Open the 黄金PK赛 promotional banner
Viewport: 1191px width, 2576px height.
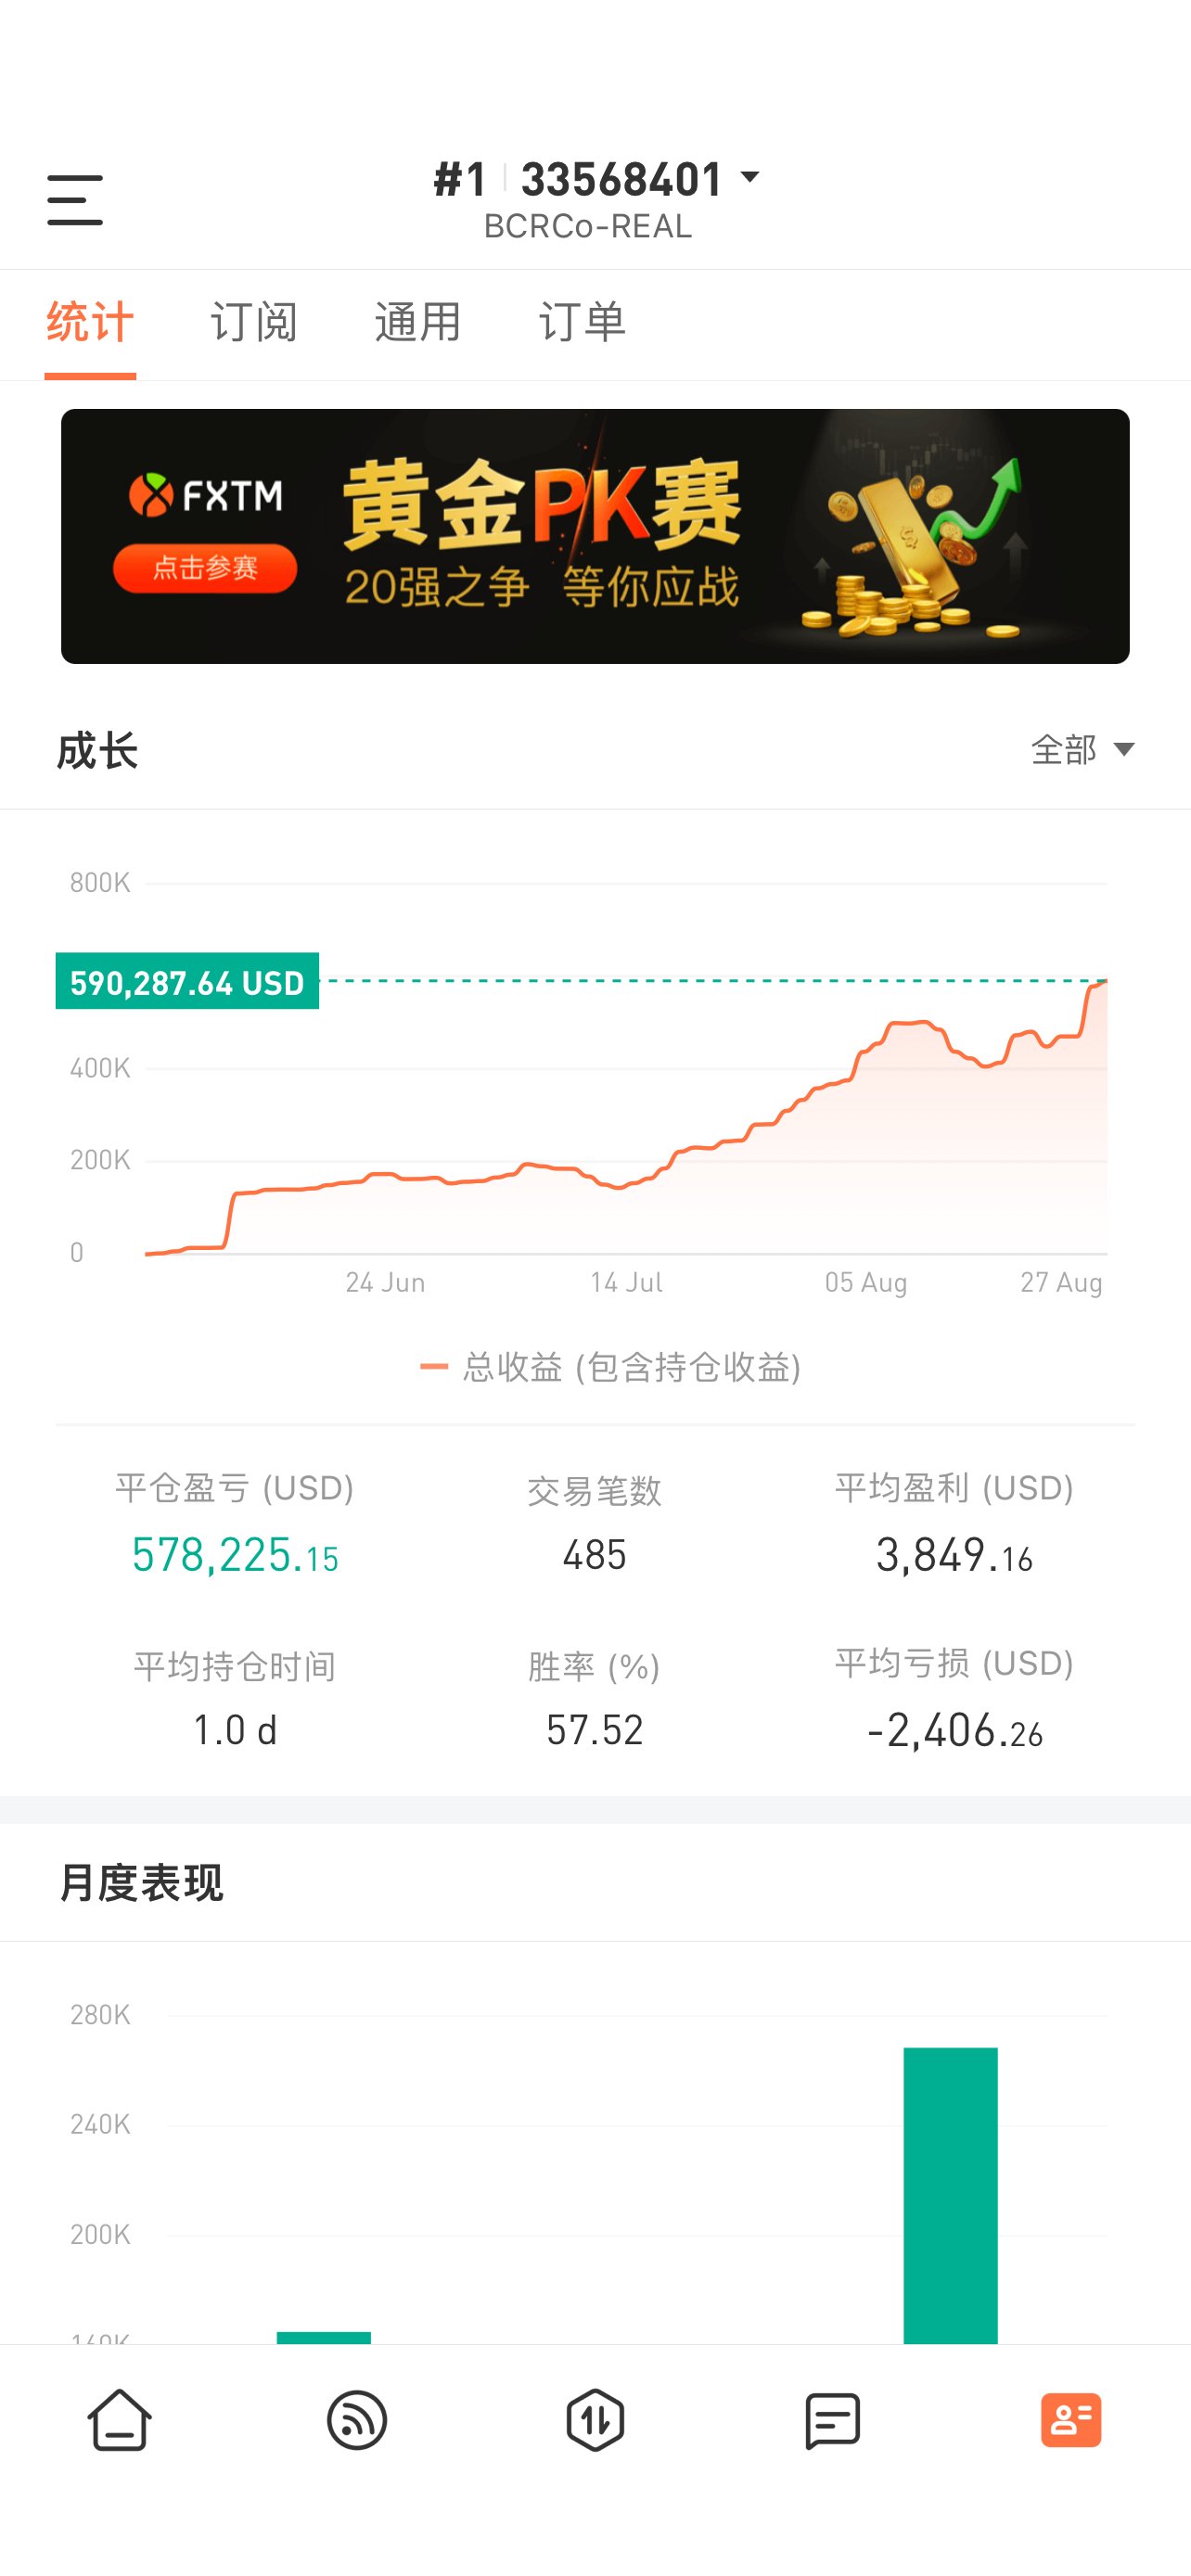(595, 536)
